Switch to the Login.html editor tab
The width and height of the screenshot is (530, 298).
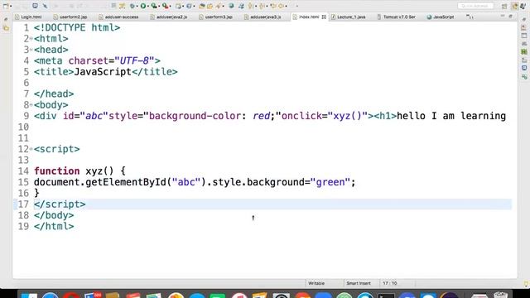(x=28, y=17)
